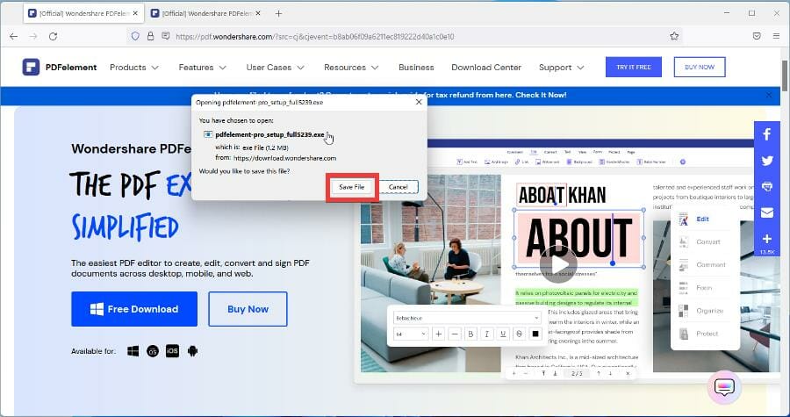The width and height of the screenshot is (790, 417).
Task: Open the tracking protection shield icon
Action: [x=135, y=36]
